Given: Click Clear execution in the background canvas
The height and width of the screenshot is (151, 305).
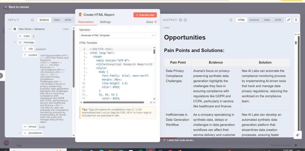Looking at the screenshot, I should point(281,145).
